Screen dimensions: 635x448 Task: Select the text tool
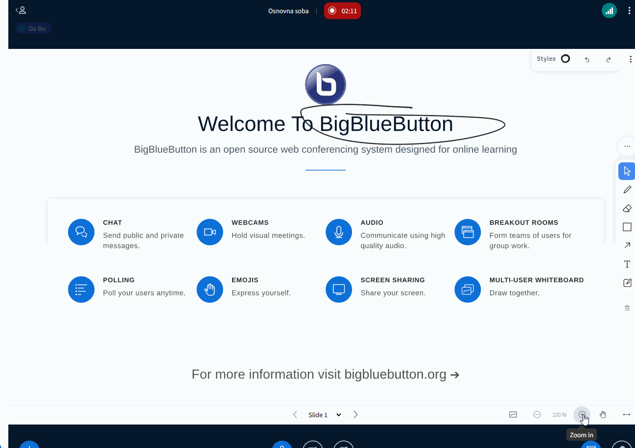click(x=627, y=264)
